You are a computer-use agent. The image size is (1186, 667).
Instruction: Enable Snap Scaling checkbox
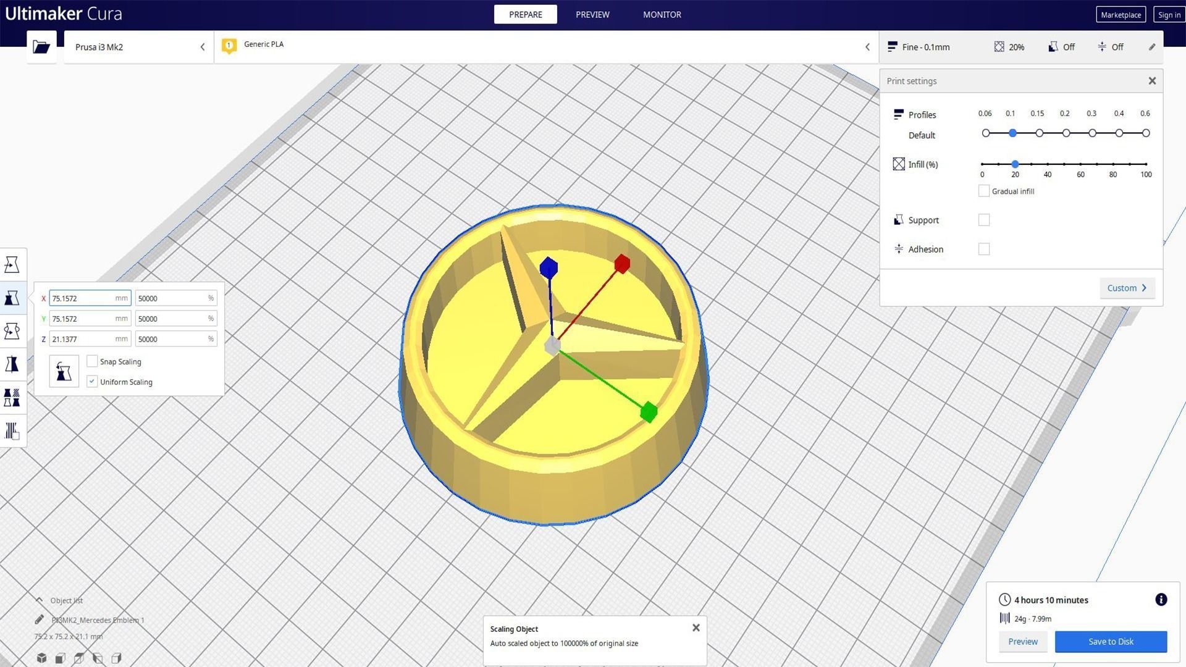point(92,361)
